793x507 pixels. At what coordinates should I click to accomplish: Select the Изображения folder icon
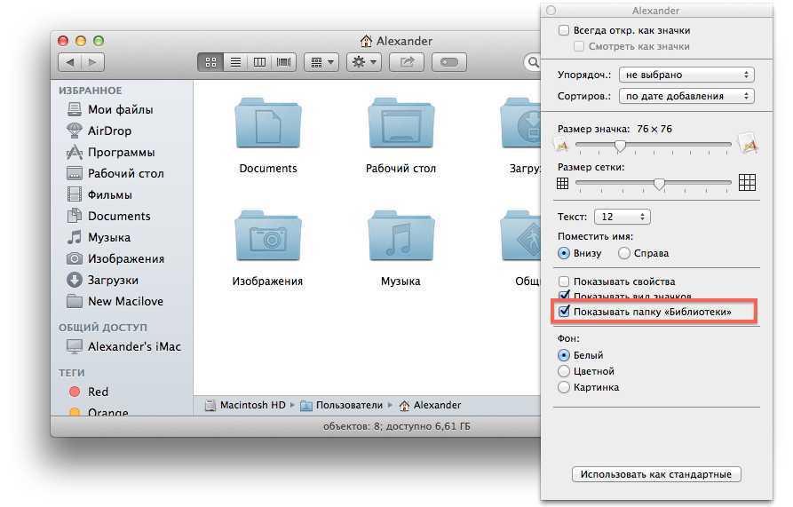click(x=268, y=236)
